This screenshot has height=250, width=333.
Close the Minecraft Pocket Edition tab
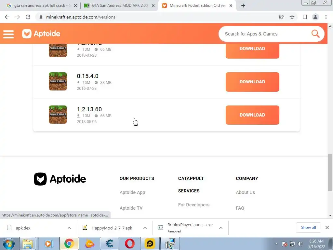tap(231, 6)
